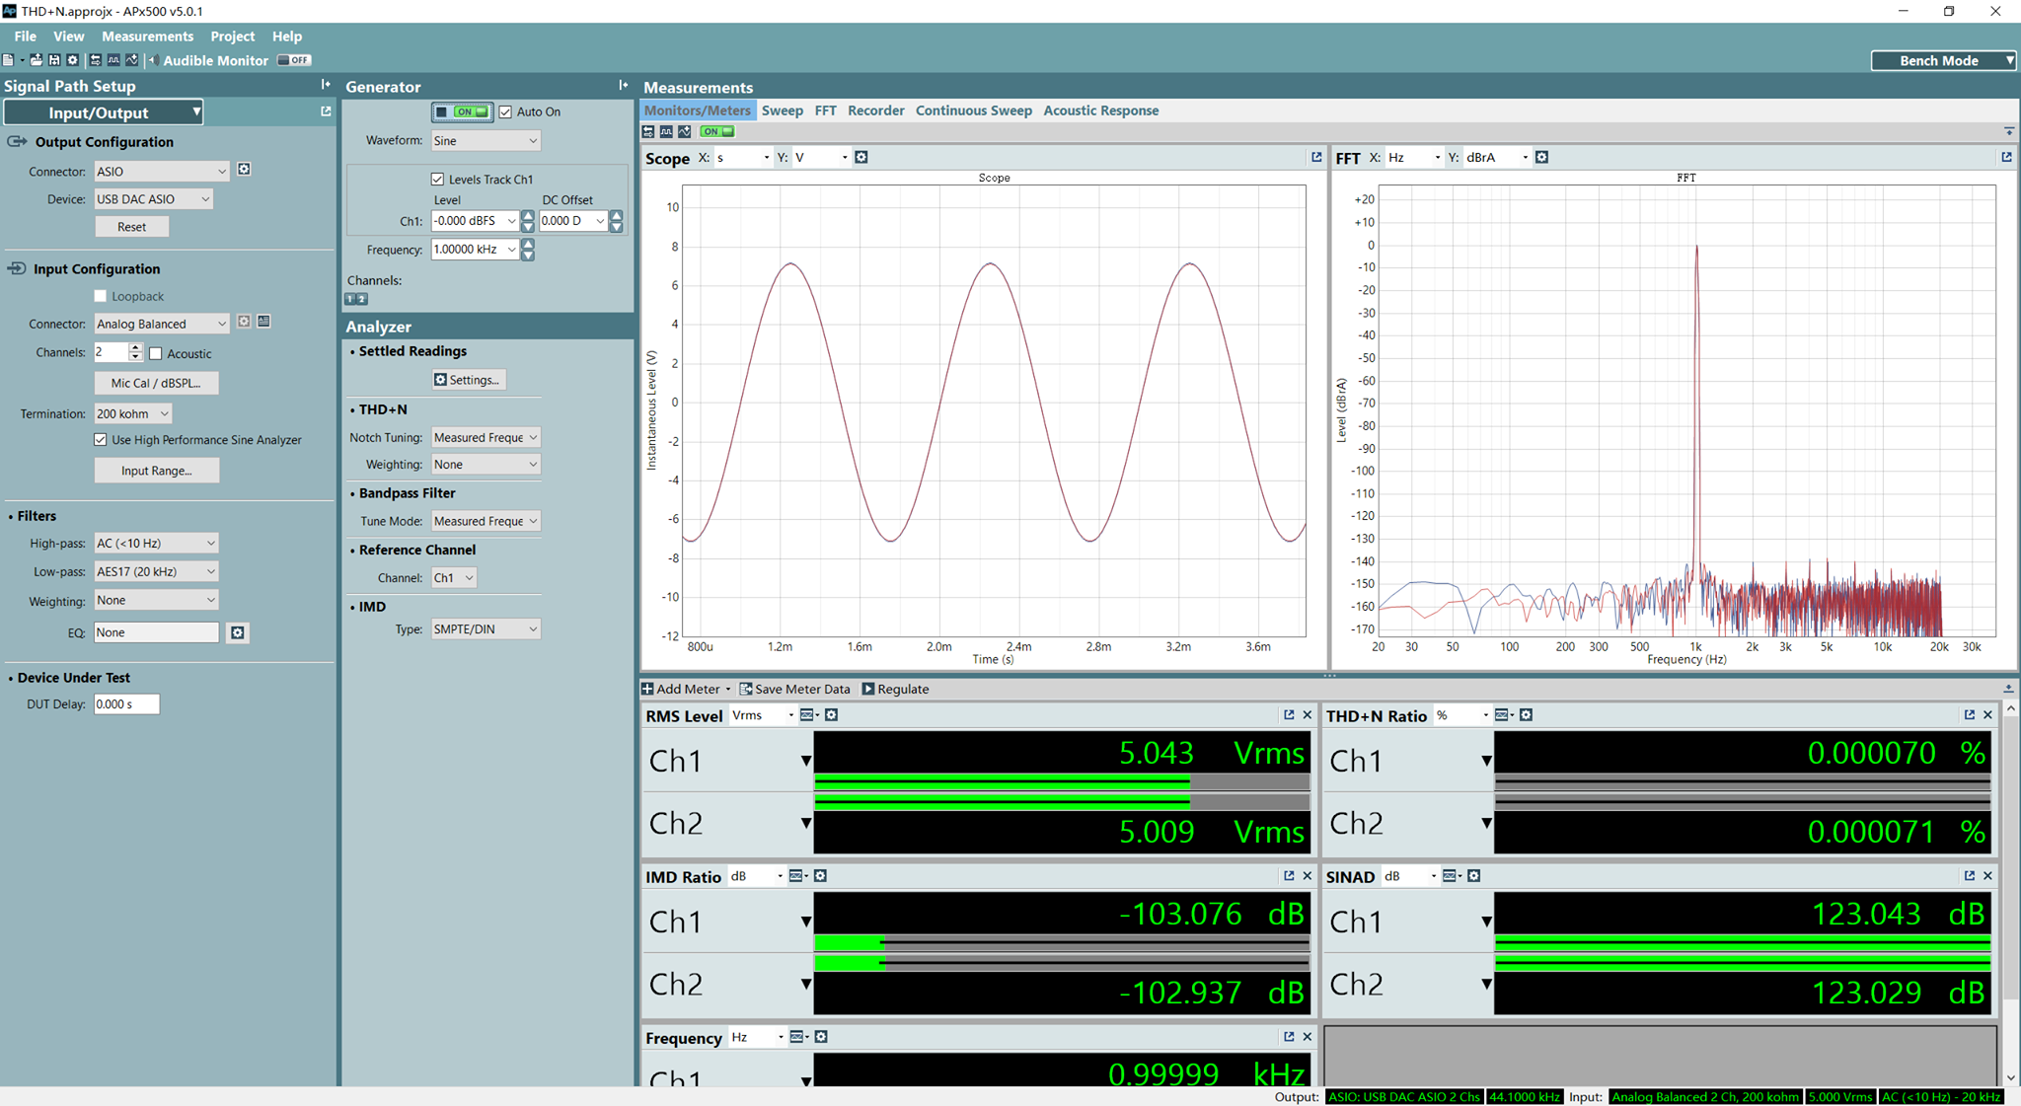
Task: Click Save Meter Data
Action: 794,689
